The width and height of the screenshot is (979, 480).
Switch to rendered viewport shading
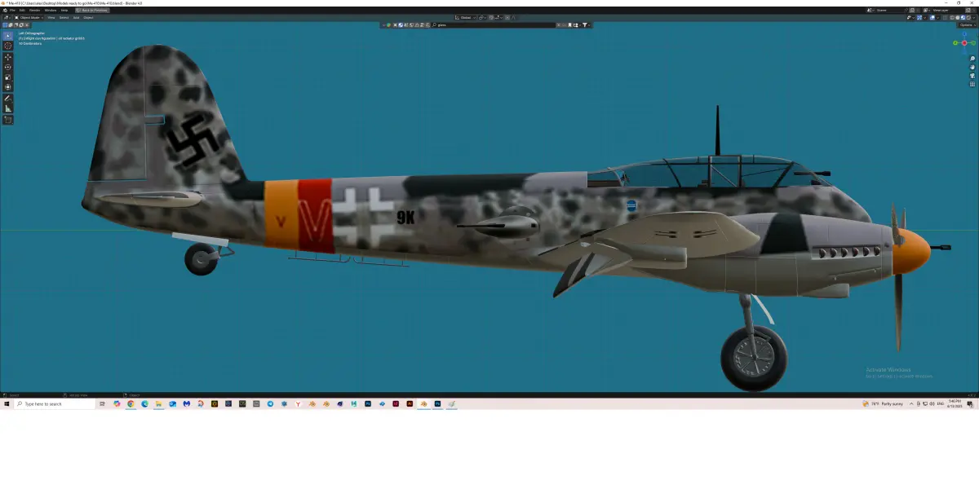tap(968, 18)
